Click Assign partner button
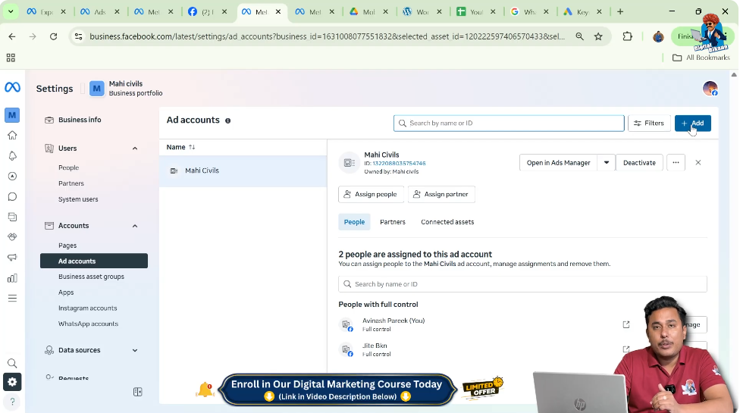This screenshot has height=413, width=740. point(441,194)
